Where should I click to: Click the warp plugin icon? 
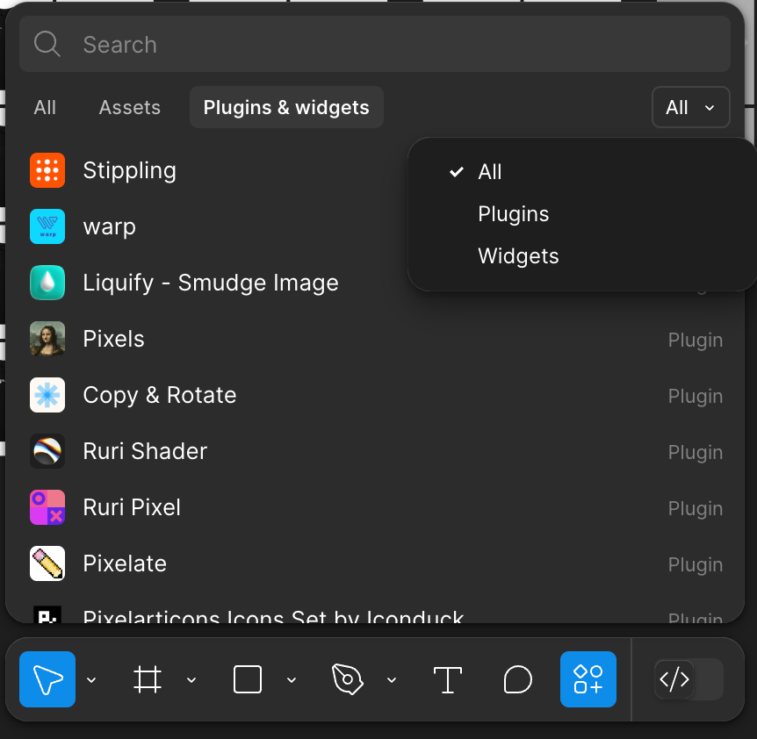(47, 226)
